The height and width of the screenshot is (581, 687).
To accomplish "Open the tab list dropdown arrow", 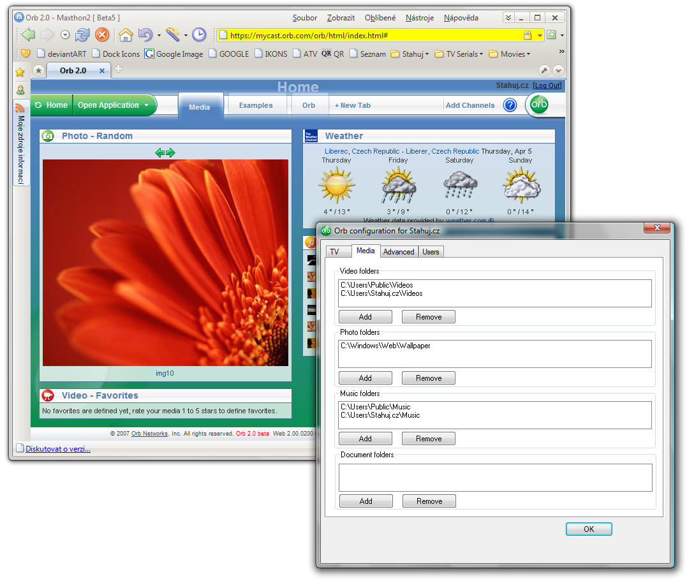I will tap(558, 70).
